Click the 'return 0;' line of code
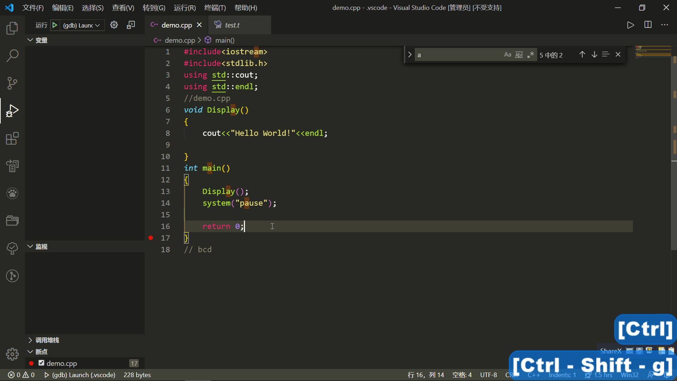This screenshot has width=677, height=381. [223, 226]
